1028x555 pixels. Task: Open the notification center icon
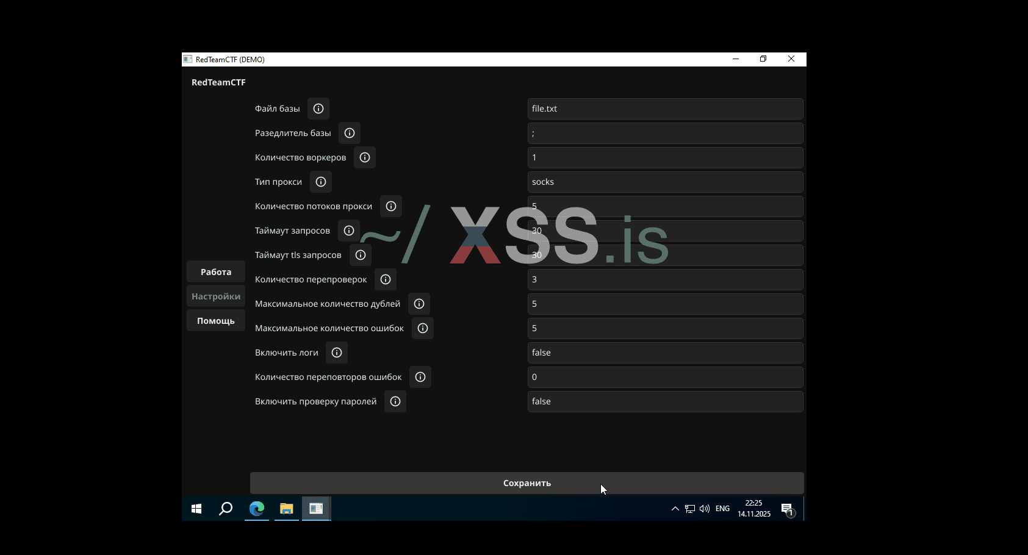click(x=787, y=509)
